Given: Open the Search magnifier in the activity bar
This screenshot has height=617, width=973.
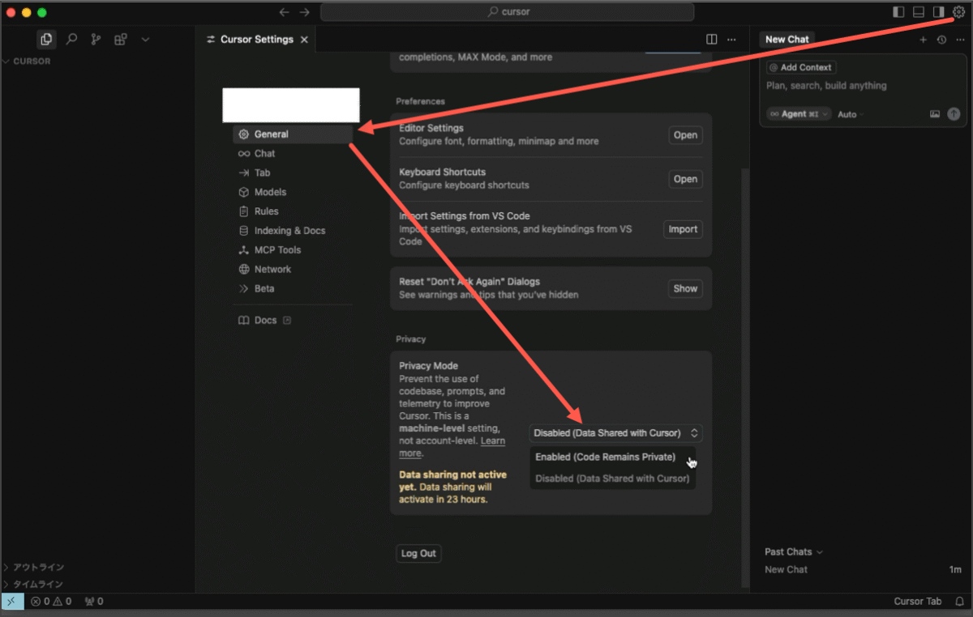Looking at the screenshot, I should [71, 39].
